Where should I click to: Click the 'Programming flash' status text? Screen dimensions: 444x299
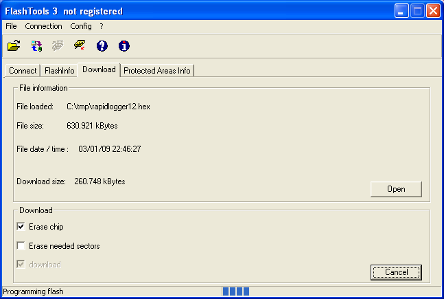pos(33,291)
